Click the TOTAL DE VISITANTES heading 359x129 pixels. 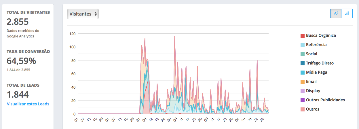coord(28,12)
